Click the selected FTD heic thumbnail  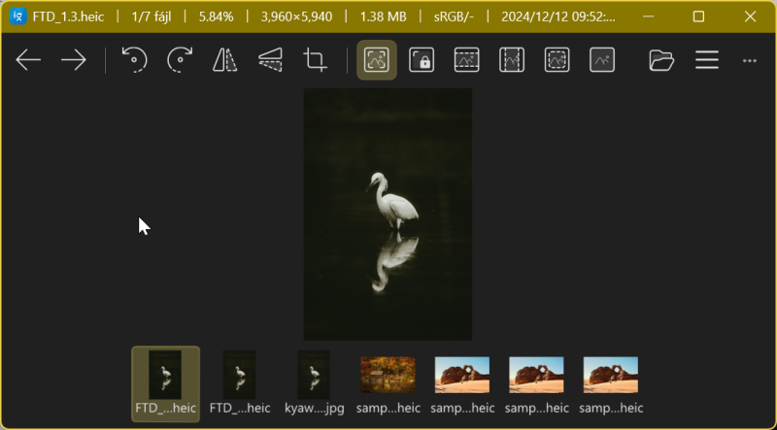click(x=165, y=384)
